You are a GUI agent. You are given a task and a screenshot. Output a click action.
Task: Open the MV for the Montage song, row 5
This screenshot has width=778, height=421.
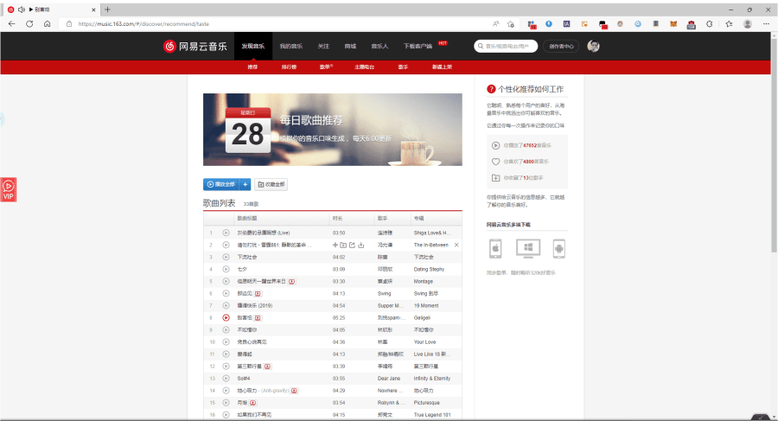[292, 282]
